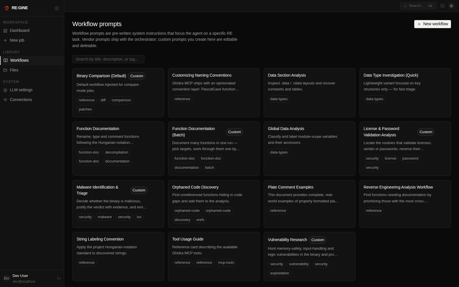
Task: Click the plus icon on New workflow button
Action: tap(419, 24)
